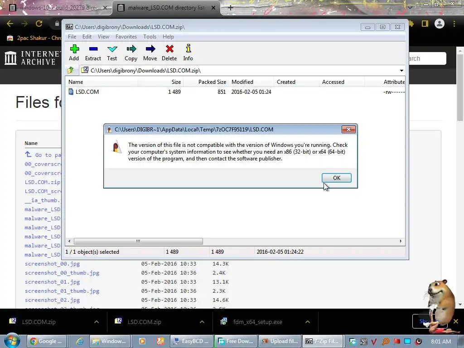Viewport: 464px width, 348px height.
Task: Sort by the Created column header
Action: (297, 82)
